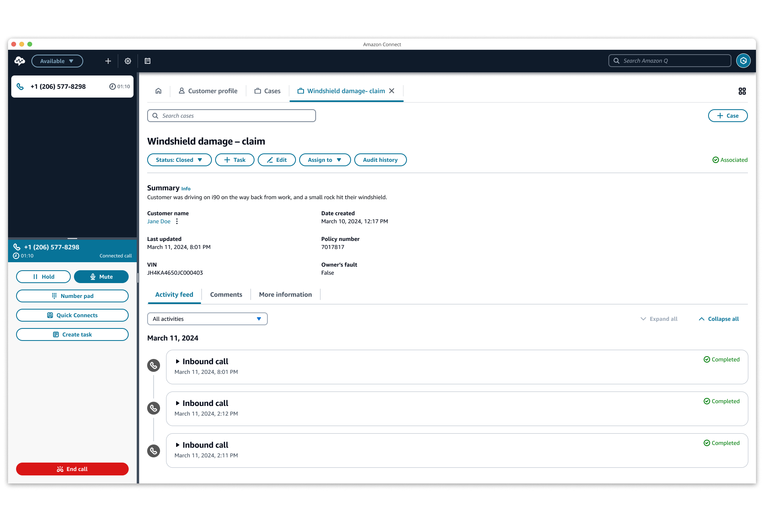Open the Status: Closed dropdown

[179, 159]
